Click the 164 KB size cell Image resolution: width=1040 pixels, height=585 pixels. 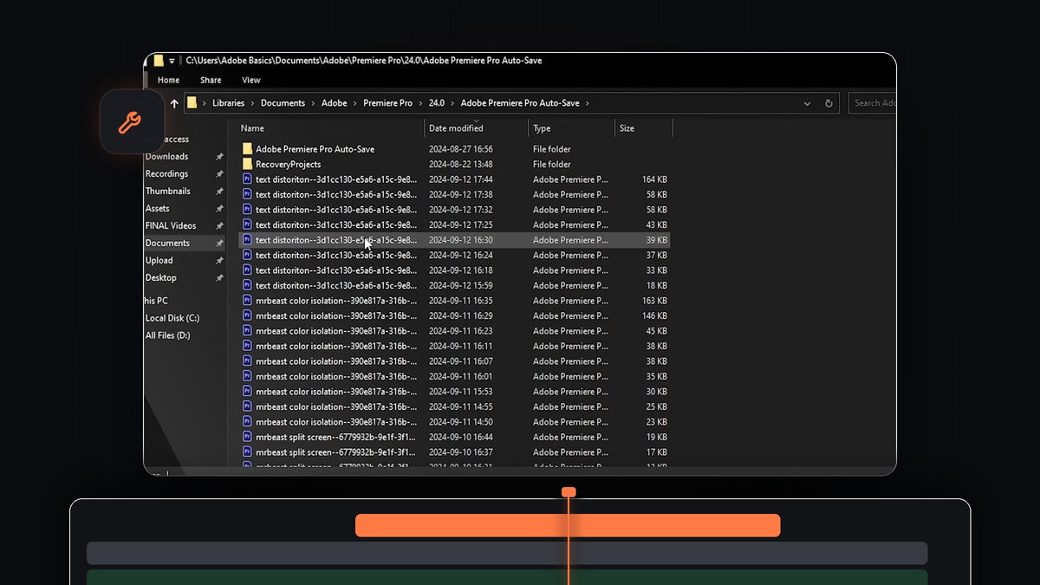(654, 179)
